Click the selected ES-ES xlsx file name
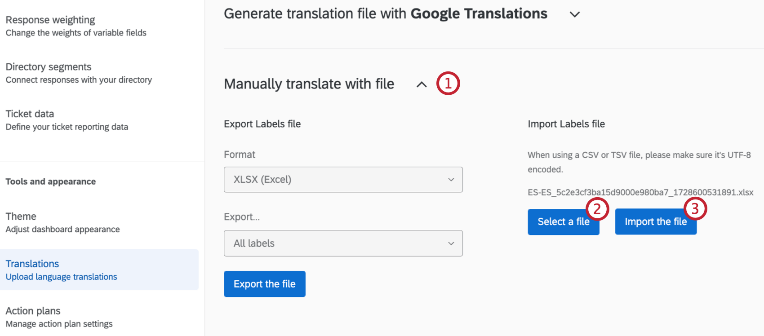 point(640,192)
